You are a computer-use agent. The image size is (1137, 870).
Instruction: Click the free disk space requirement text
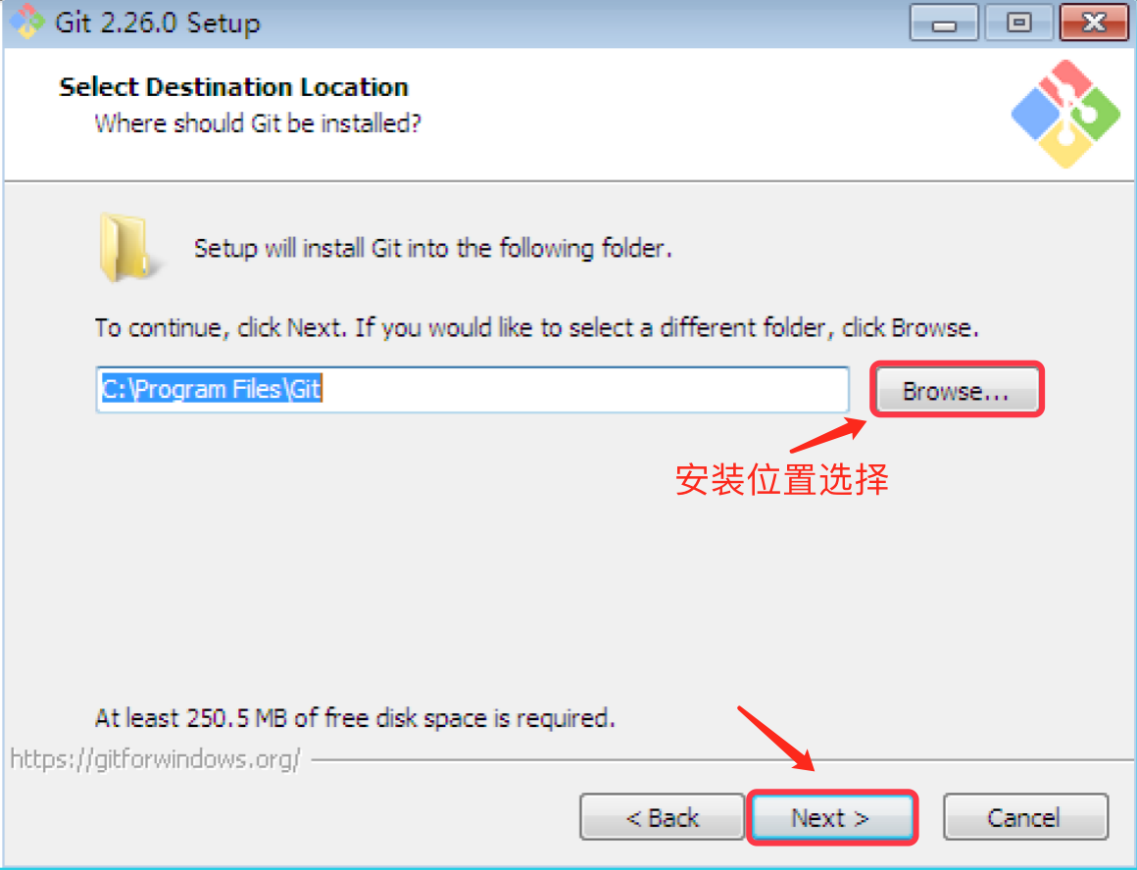coord(355,718)
